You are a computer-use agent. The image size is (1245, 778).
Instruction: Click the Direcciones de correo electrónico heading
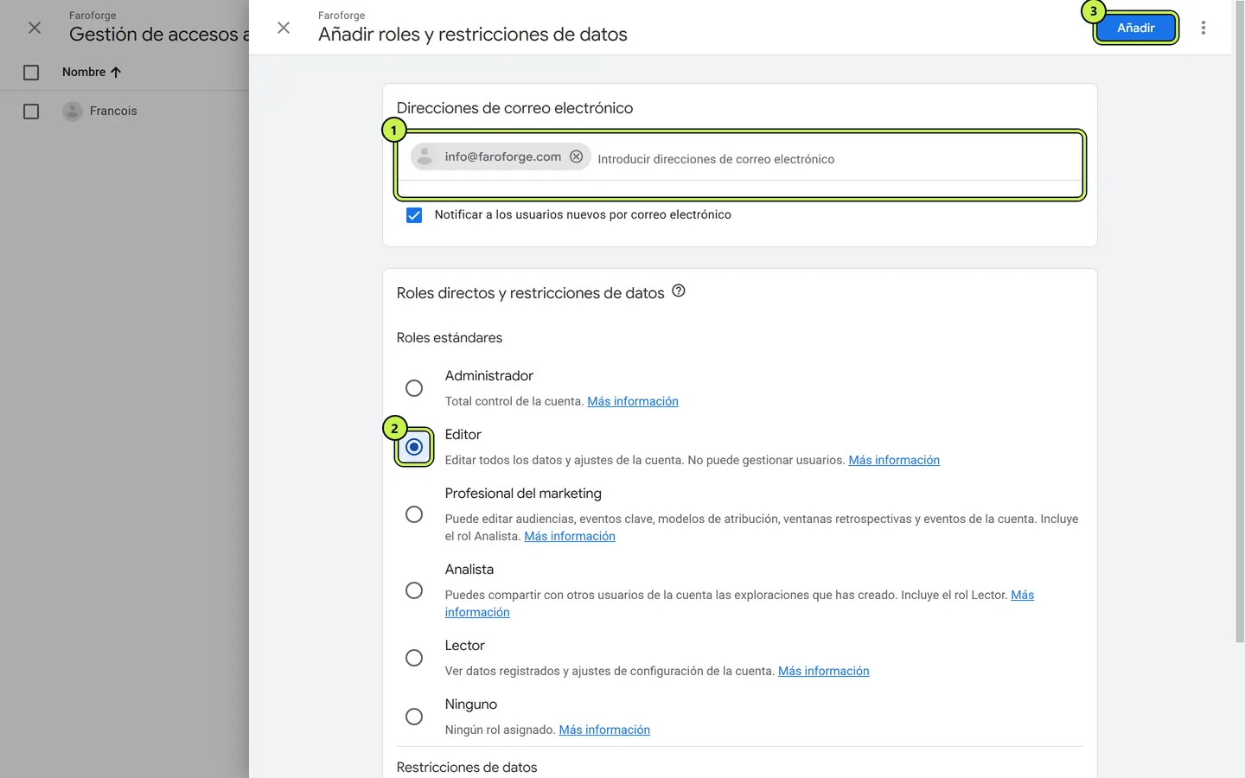[x=514, y=108]
